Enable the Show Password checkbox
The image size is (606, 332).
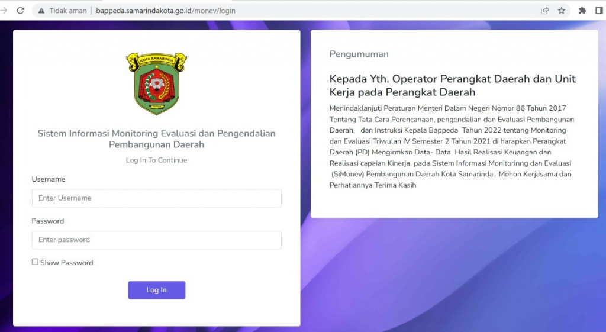click(35, 262)
